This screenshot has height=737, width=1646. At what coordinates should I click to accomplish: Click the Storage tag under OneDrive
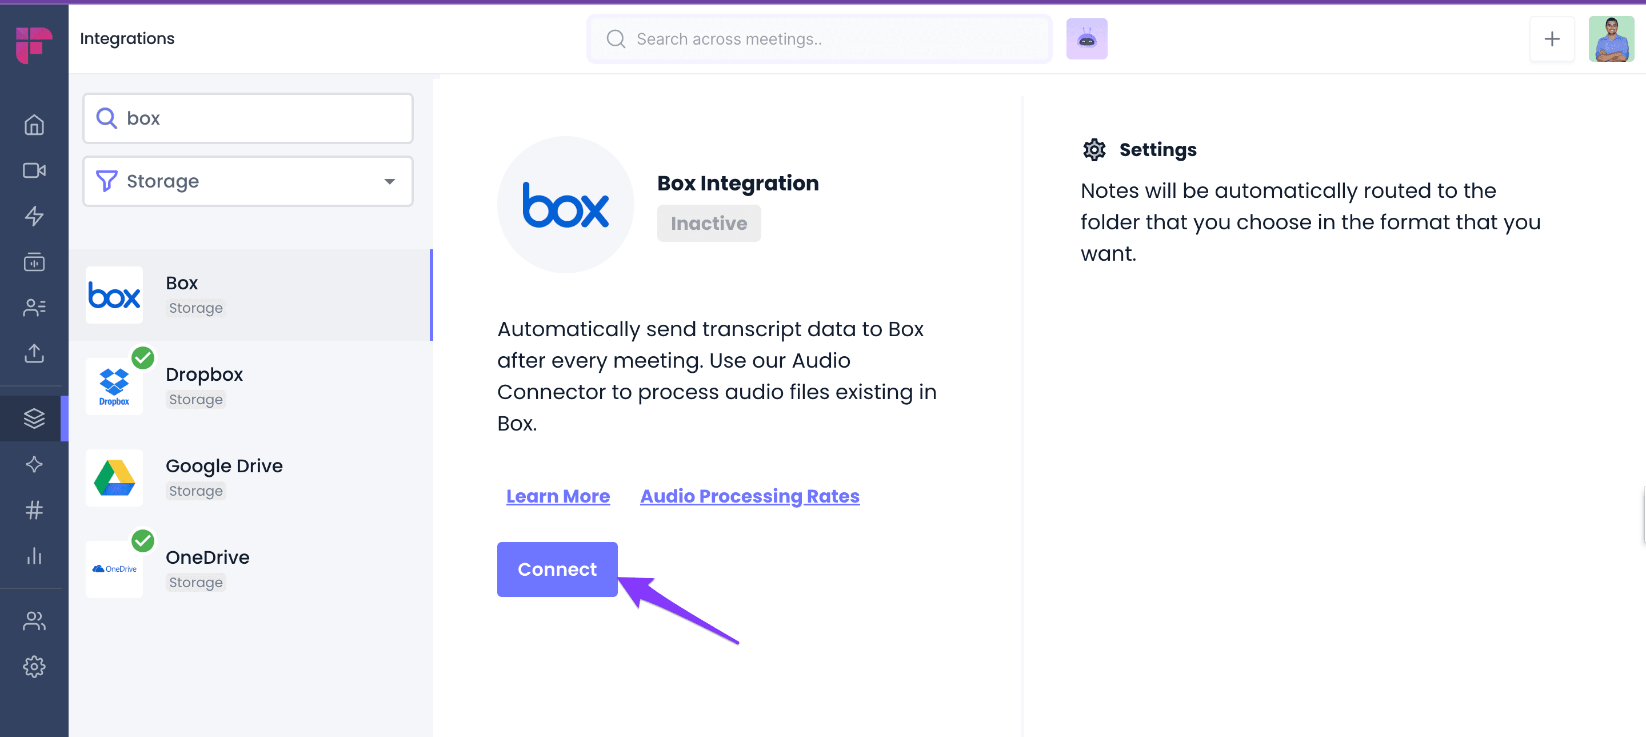(195, 582)
